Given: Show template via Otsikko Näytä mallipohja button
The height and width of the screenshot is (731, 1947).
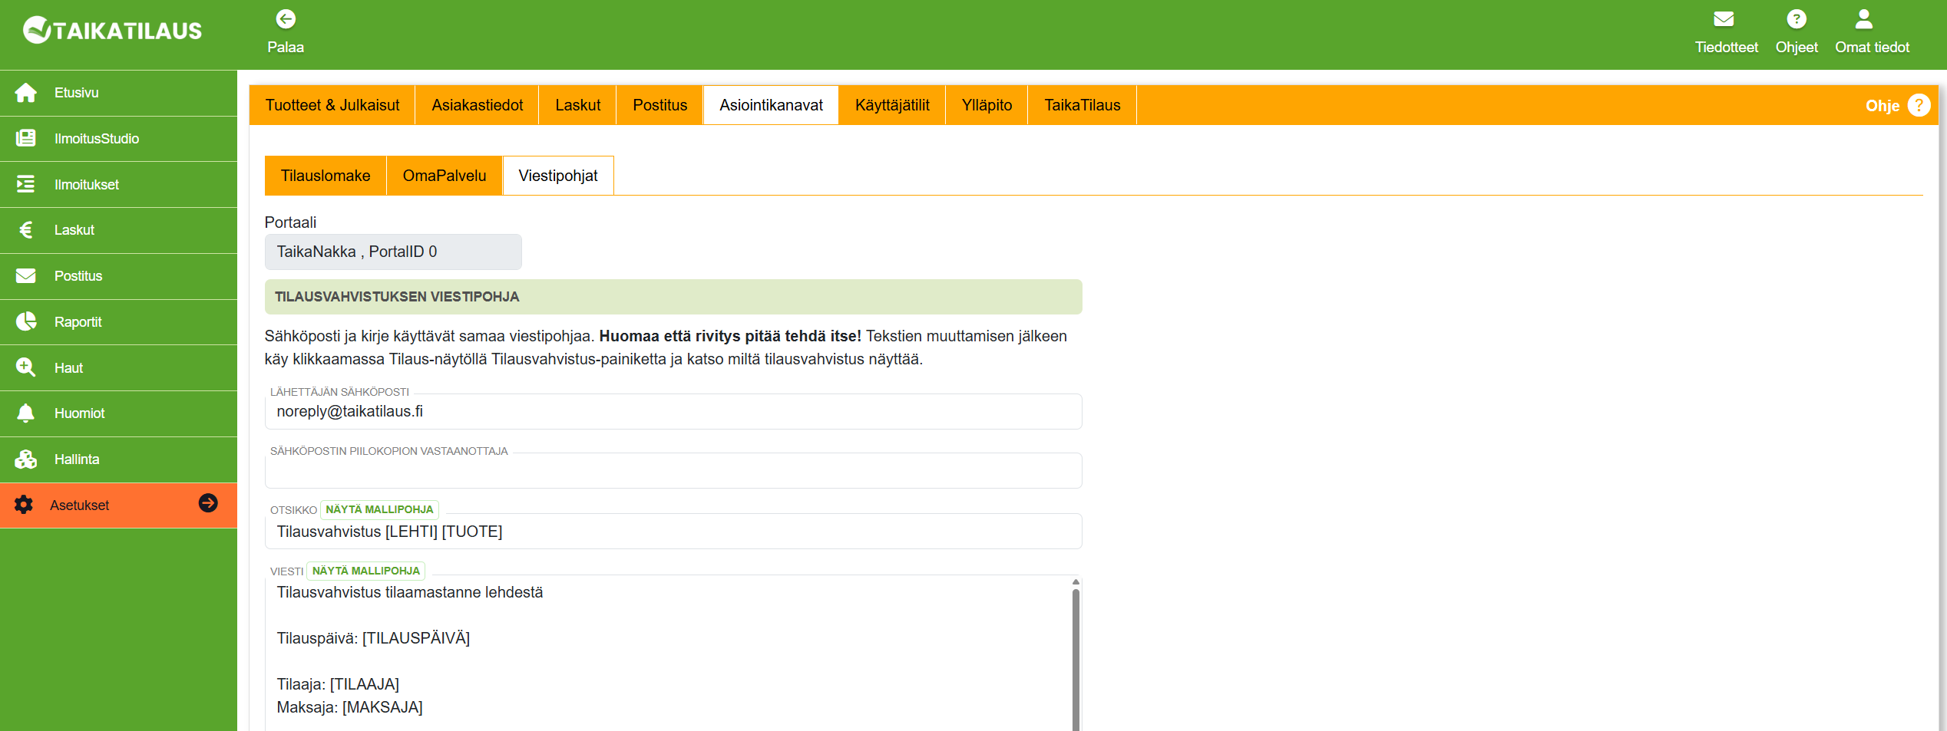Looking at the screenshot, I should 379,509.
